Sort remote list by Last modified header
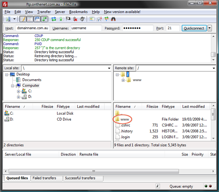The height and width of the screenshot is (192, 219). click(195, 107)
